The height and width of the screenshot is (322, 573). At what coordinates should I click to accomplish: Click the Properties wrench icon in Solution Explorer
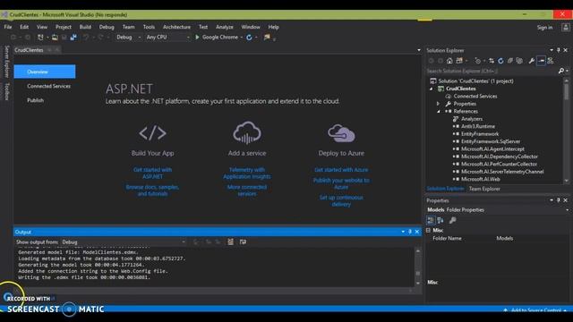tap(531, 61)
